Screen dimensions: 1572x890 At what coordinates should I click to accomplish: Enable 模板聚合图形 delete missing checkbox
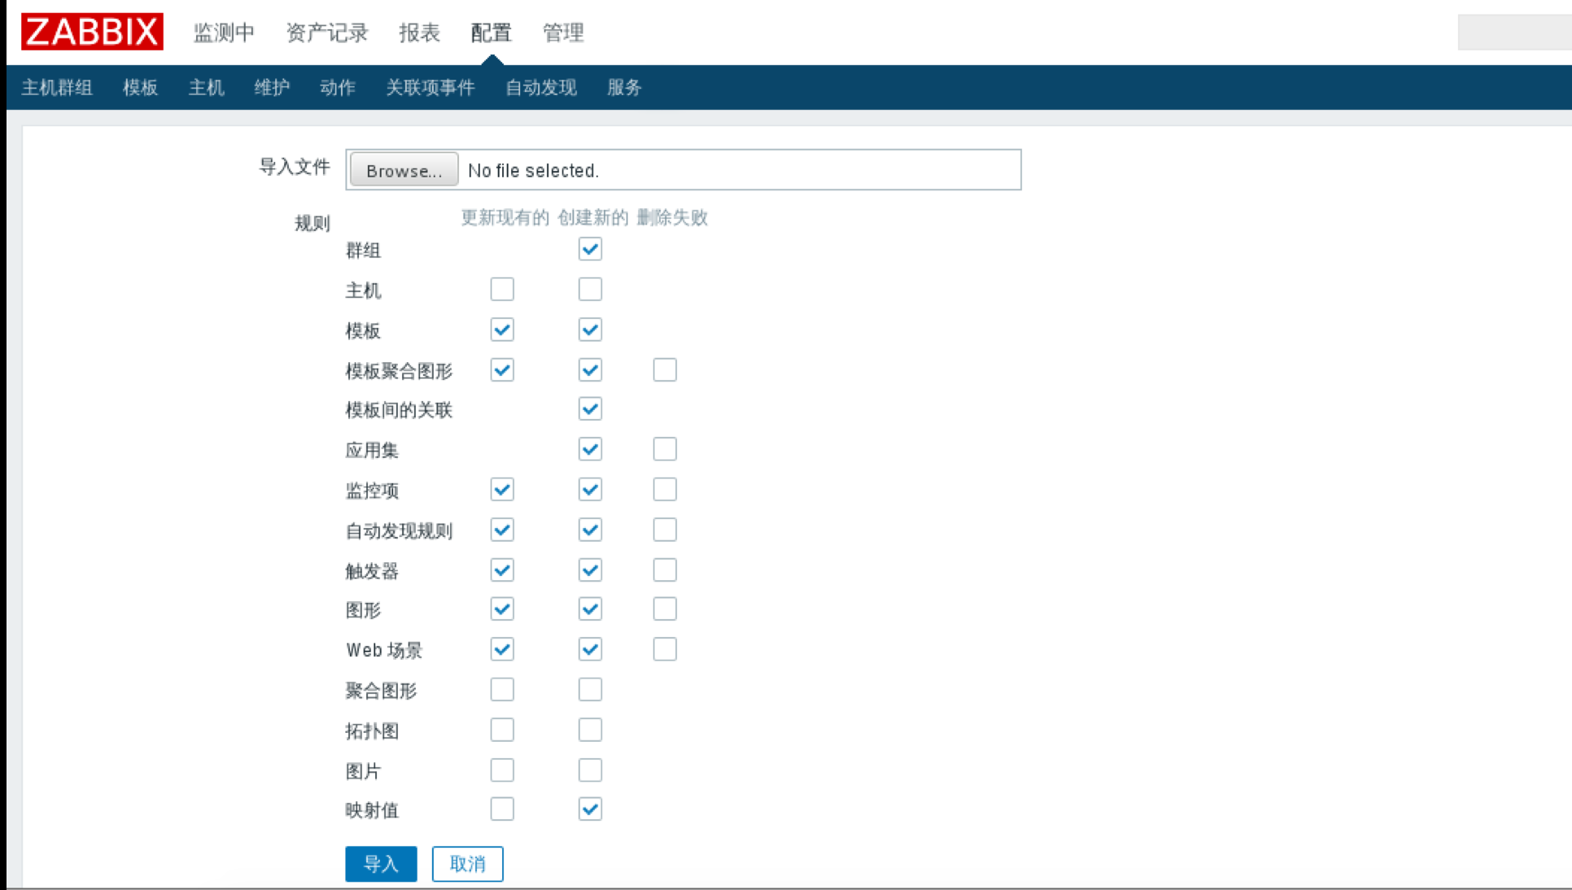point(665,370)
